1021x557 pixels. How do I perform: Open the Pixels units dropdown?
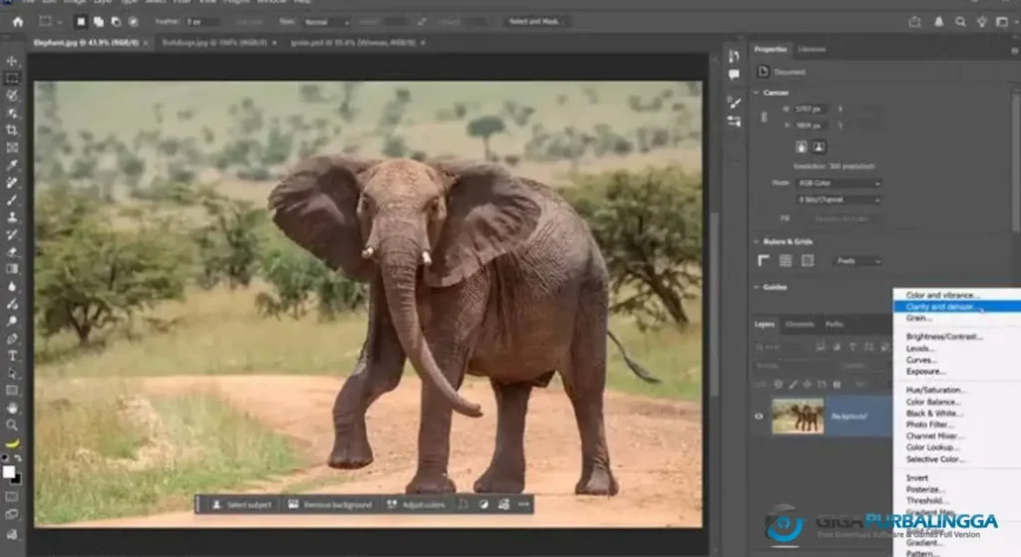[856, 261]
